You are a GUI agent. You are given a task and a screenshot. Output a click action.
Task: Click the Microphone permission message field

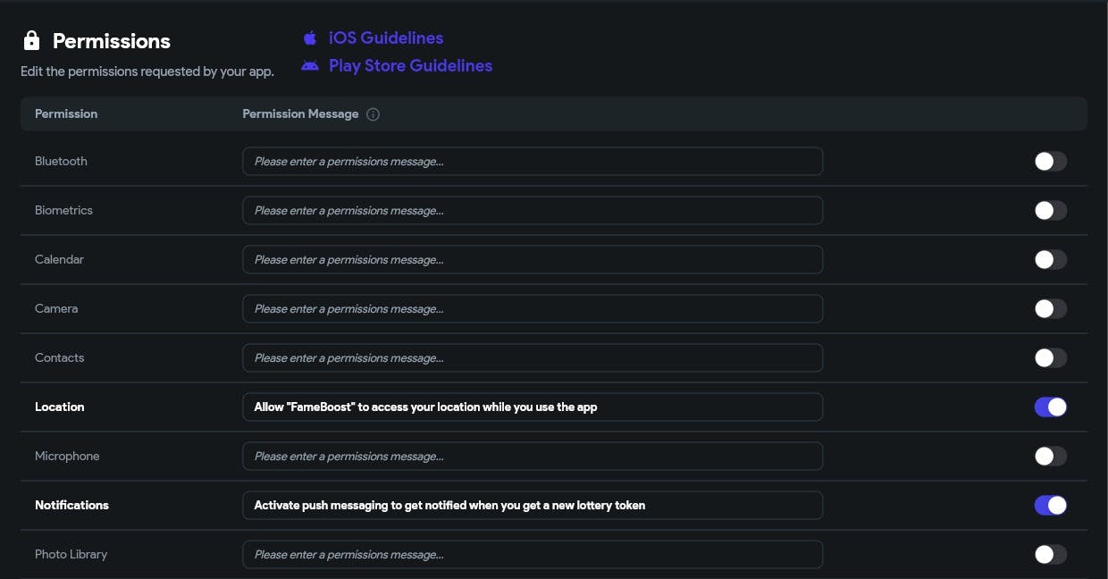(x=532, y=457)
